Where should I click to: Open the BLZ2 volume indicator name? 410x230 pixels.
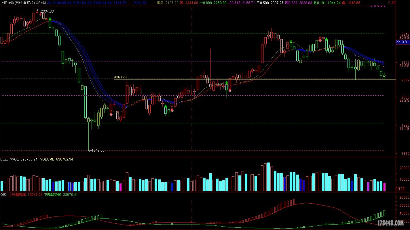coord(5,159)
